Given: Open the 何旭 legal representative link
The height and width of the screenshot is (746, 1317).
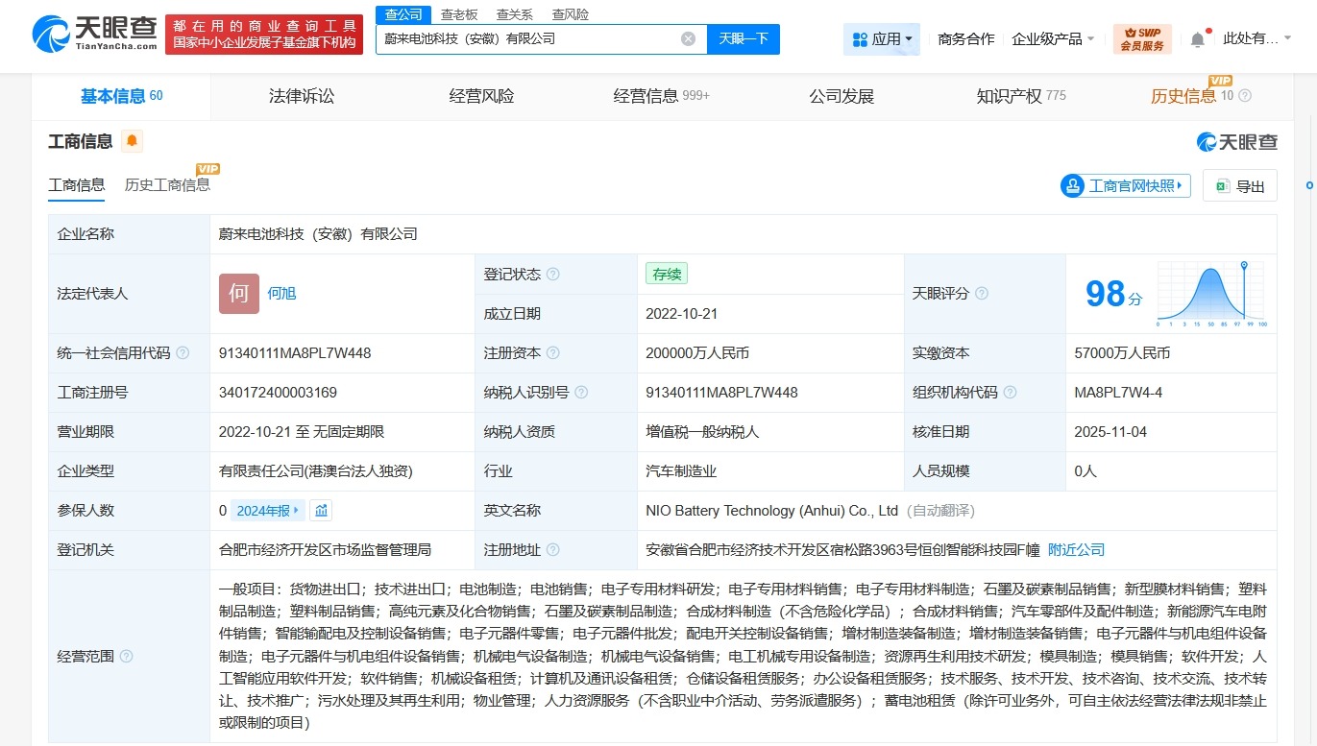Looking at the screenshot, I should coord(281,293).
